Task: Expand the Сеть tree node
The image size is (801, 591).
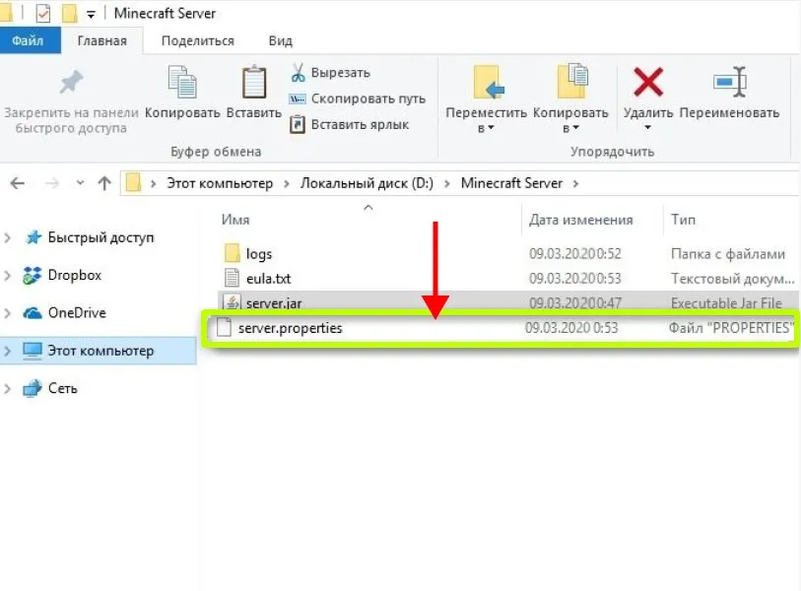Action: tap(7, 388)
